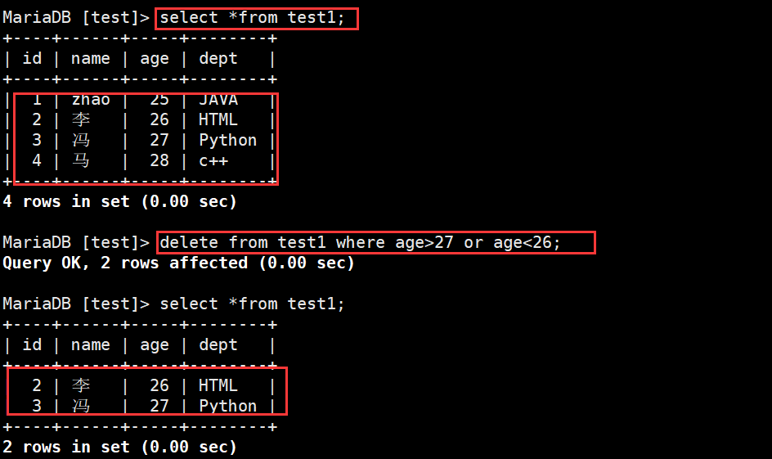Click the '4 rows in set' status line
This screenshot has width=772, height=459.
point(119,202)
